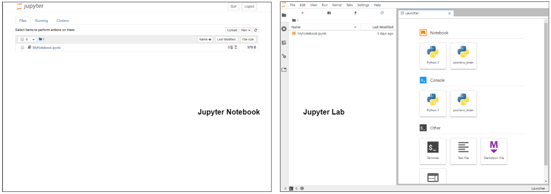Image resolution: width=551 pixels, height=194 pixels.
Task: Launch a positano_brain console from Launcher
Action: pyautogui.click(x=463, y=104)
